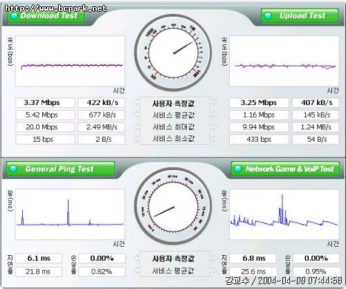The height and width of the screenshot is (289, 346).
Task: Launch Network Game & VoIP Test
Action: point(285,169)
